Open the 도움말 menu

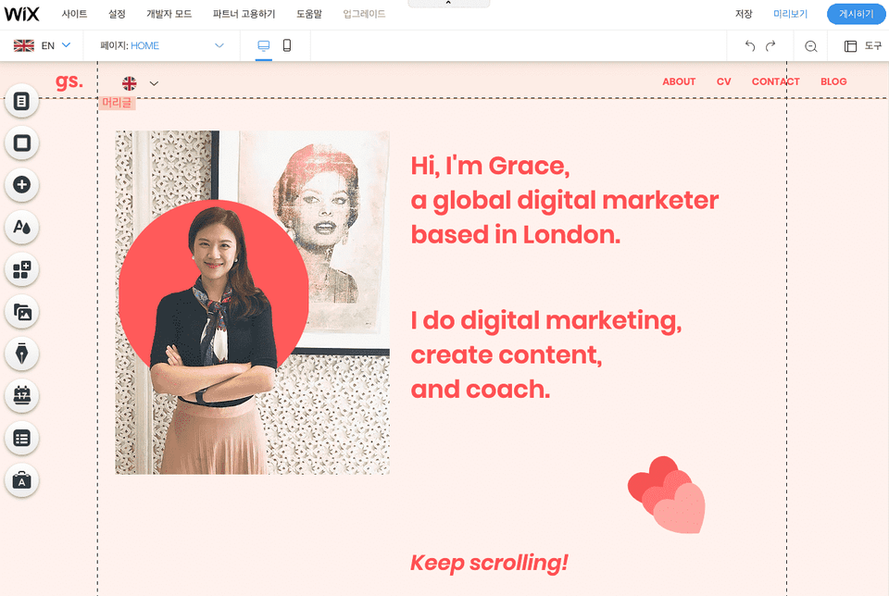coord(309,14)
